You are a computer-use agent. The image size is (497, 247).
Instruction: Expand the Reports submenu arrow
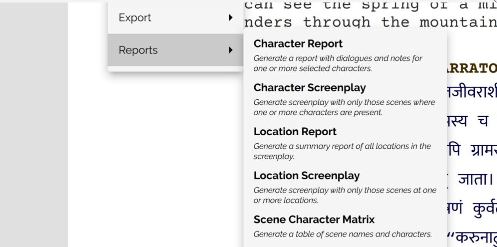(x=230, y=50)
